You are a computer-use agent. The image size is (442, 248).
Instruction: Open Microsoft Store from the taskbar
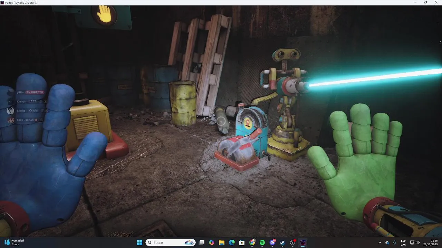pos(242,242)
